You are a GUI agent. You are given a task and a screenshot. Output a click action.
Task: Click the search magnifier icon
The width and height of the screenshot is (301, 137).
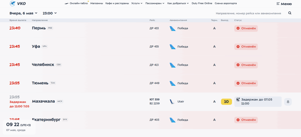click(290, 13)
